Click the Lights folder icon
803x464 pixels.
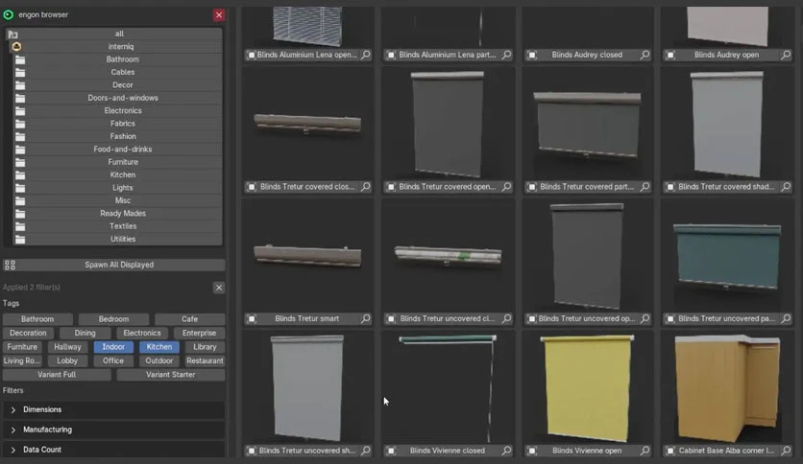(x=20, y=188)
